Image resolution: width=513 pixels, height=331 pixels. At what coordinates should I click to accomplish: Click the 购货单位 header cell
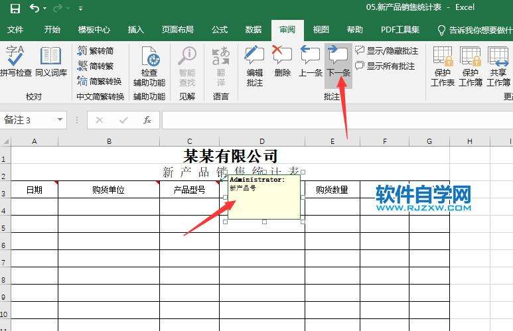[x=109, y=189]
